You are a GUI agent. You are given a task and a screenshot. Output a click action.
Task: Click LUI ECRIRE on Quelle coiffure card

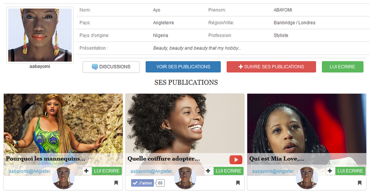(228, 171)
